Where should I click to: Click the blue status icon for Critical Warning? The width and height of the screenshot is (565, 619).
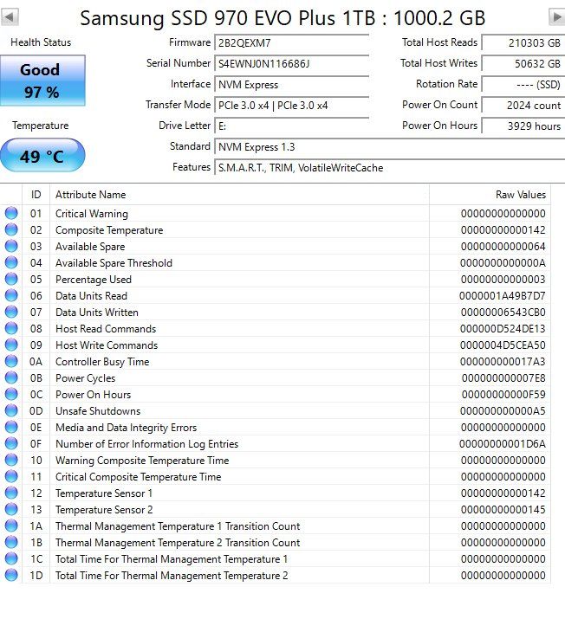coord(11,213)
